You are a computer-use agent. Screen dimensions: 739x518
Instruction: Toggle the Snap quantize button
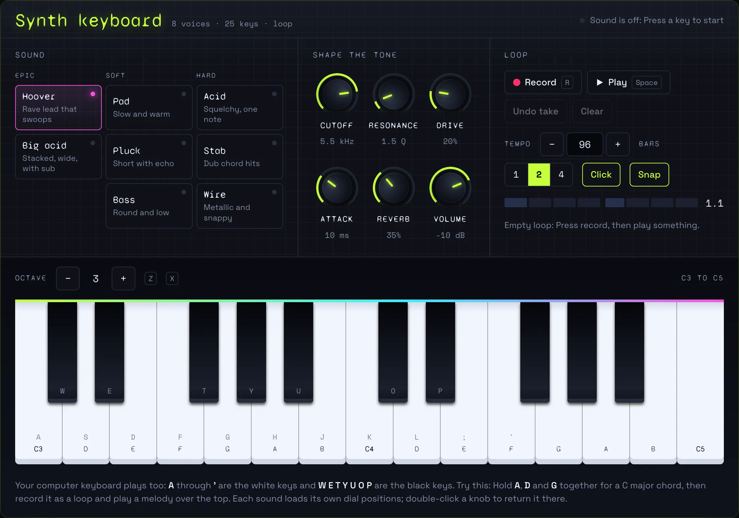pyautogui.click(x=649, y=175)
